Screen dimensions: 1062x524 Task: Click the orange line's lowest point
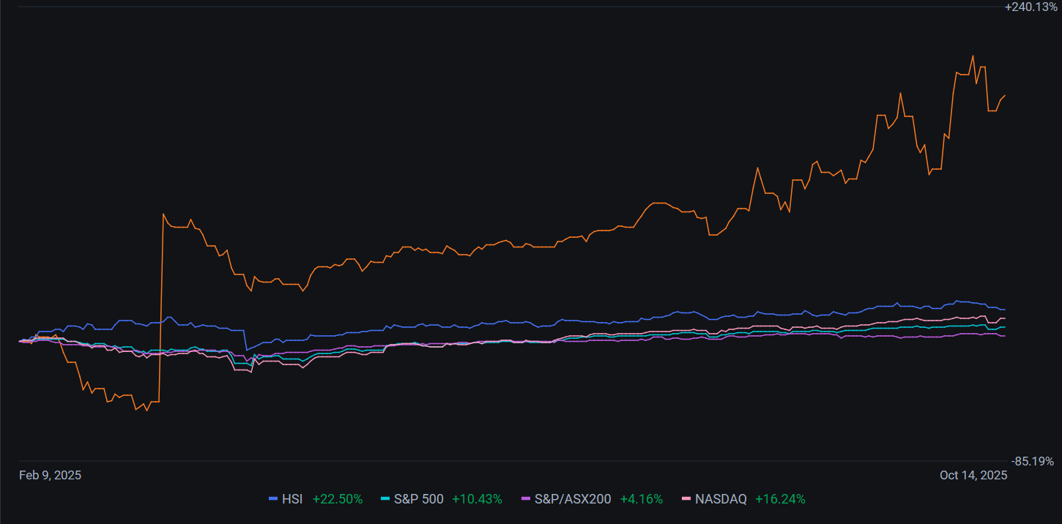coord(146,411)
